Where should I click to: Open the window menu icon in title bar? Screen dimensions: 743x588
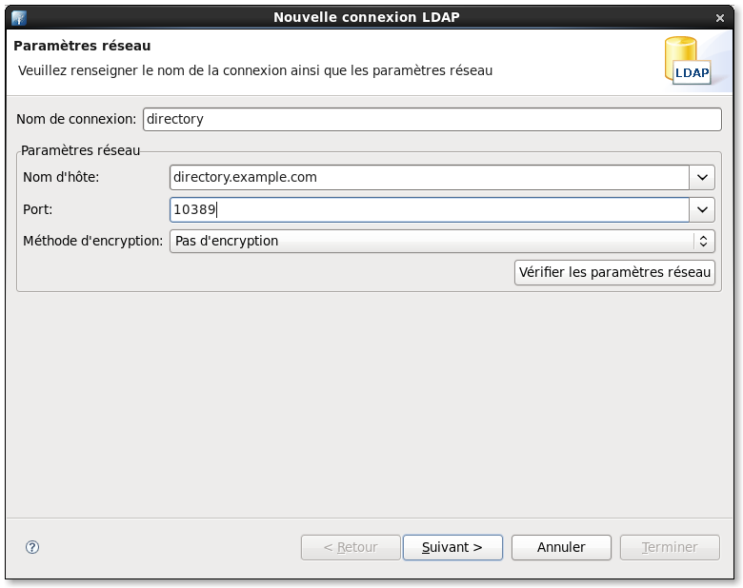pos(19,17)
